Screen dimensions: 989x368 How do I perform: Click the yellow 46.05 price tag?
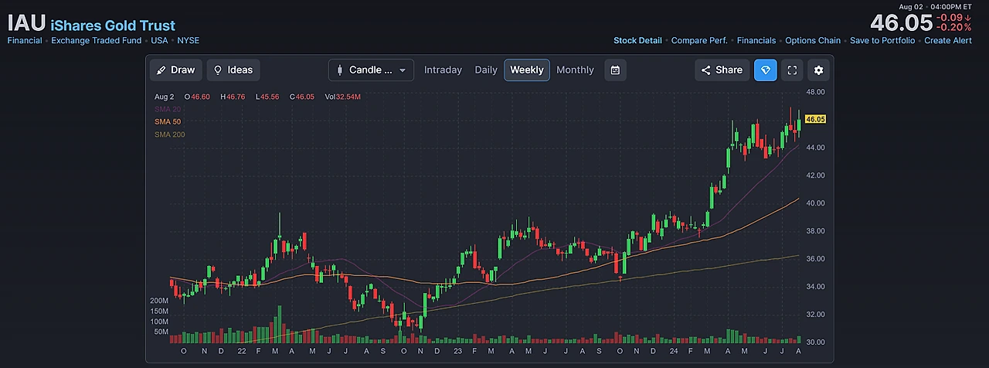click(x=815, y=119)
